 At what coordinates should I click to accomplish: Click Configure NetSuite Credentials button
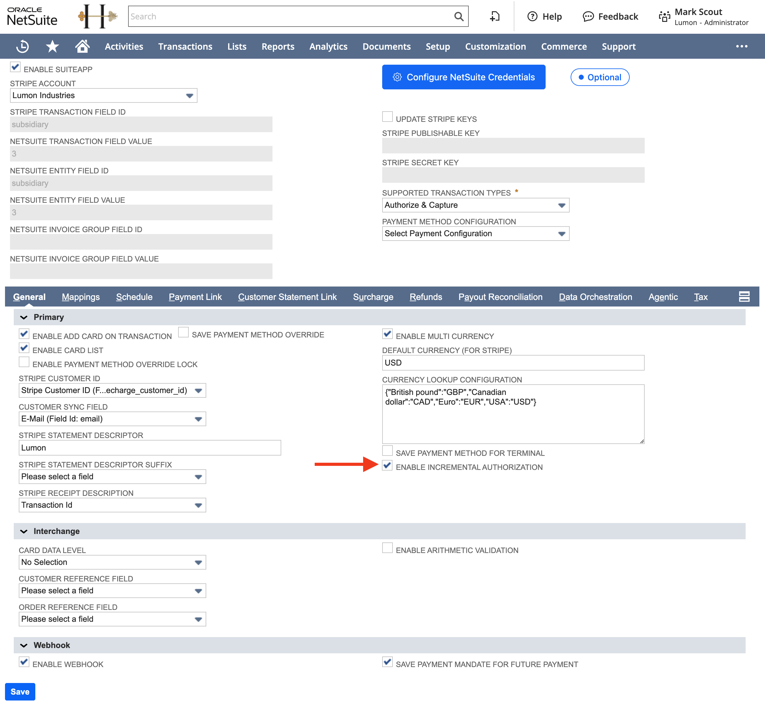click(x=464, y=77)
